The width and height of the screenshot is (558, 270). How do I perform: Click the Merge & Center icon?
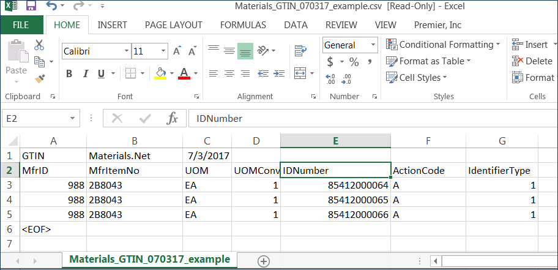[300, 73]
